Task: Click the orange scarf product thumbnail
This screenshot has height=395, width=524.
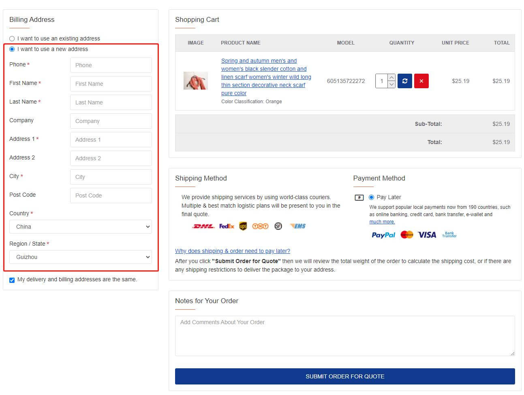Action: pos(196,81)
